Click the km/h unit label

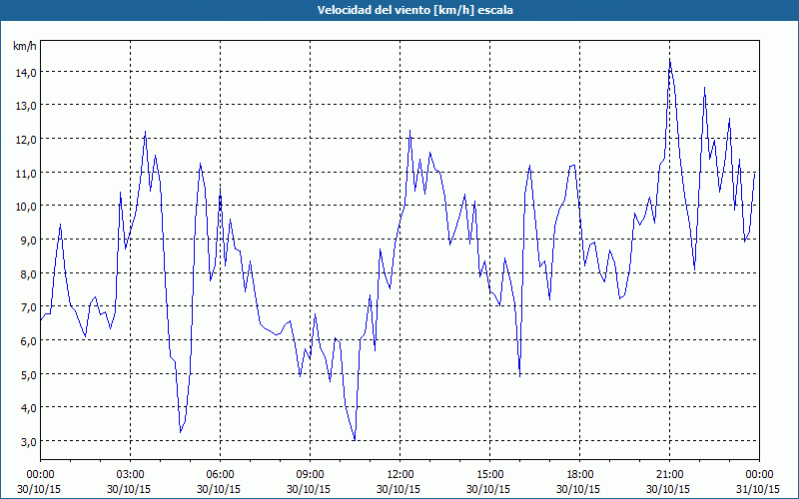pyautogui.click(x=25, y=46)
